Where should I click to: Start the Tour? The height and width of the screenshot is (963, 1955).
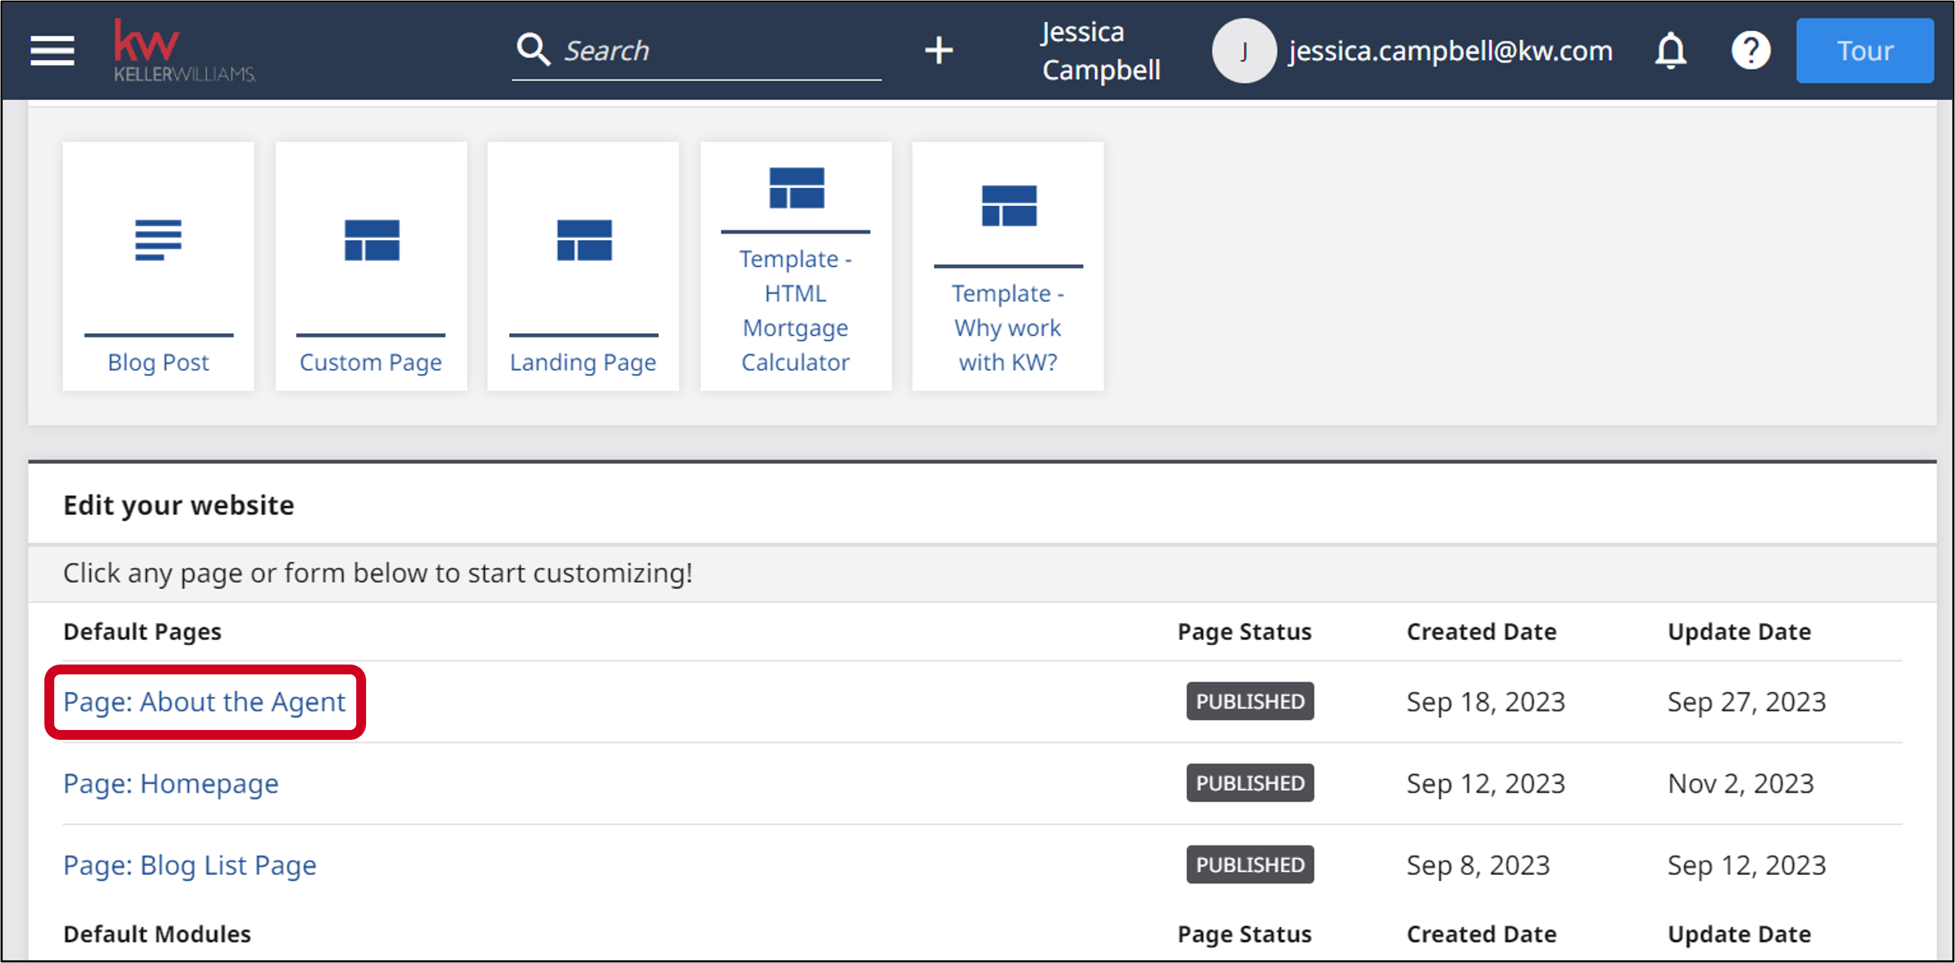(1864, 51)
